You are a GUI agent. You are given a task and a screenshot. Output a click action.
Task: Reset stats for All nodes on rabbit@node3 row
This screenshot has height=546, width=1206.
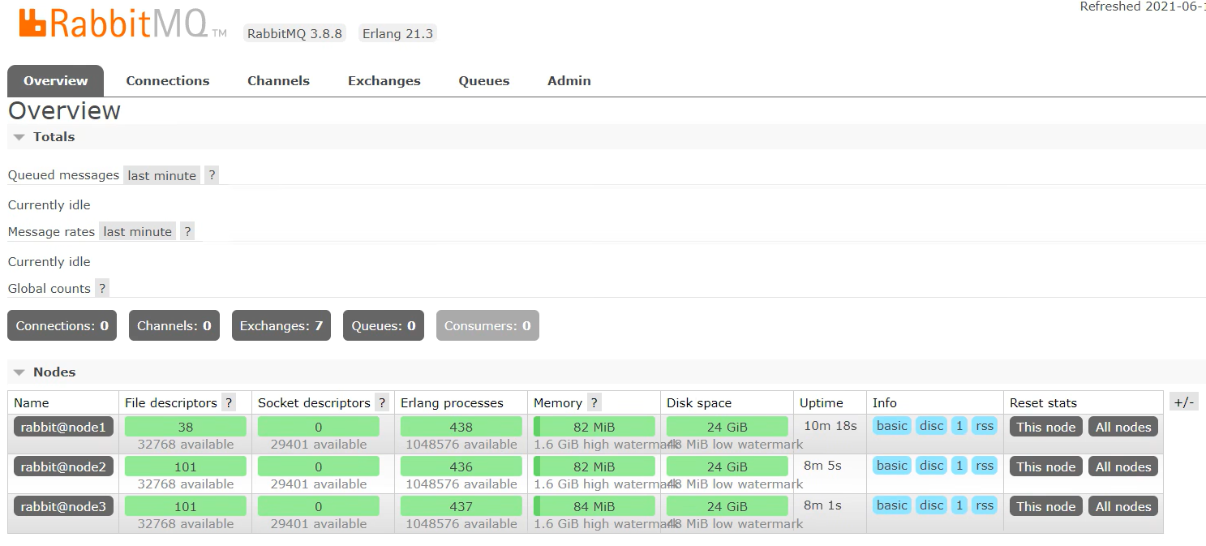1123,506
